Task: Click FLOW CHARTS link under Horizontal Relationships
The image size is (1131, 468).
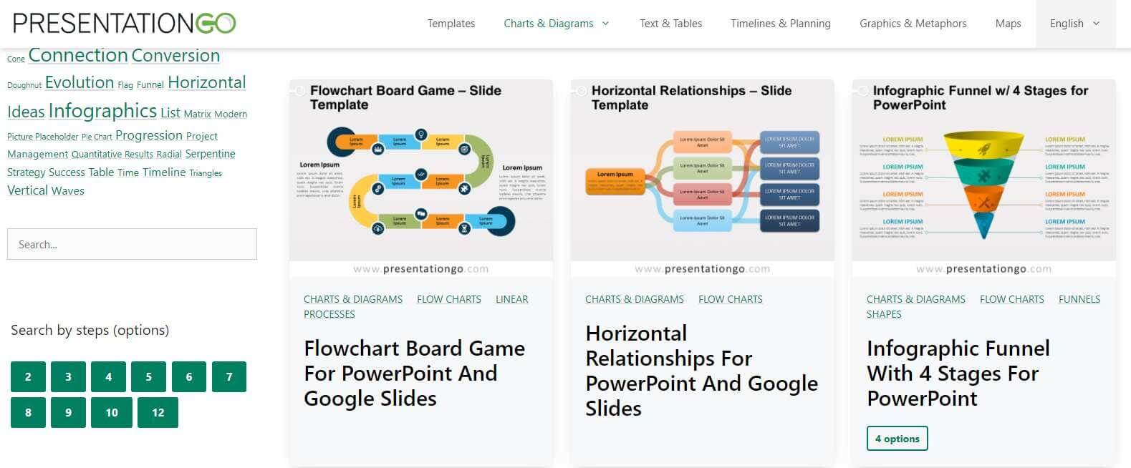Action: (730, 299)
